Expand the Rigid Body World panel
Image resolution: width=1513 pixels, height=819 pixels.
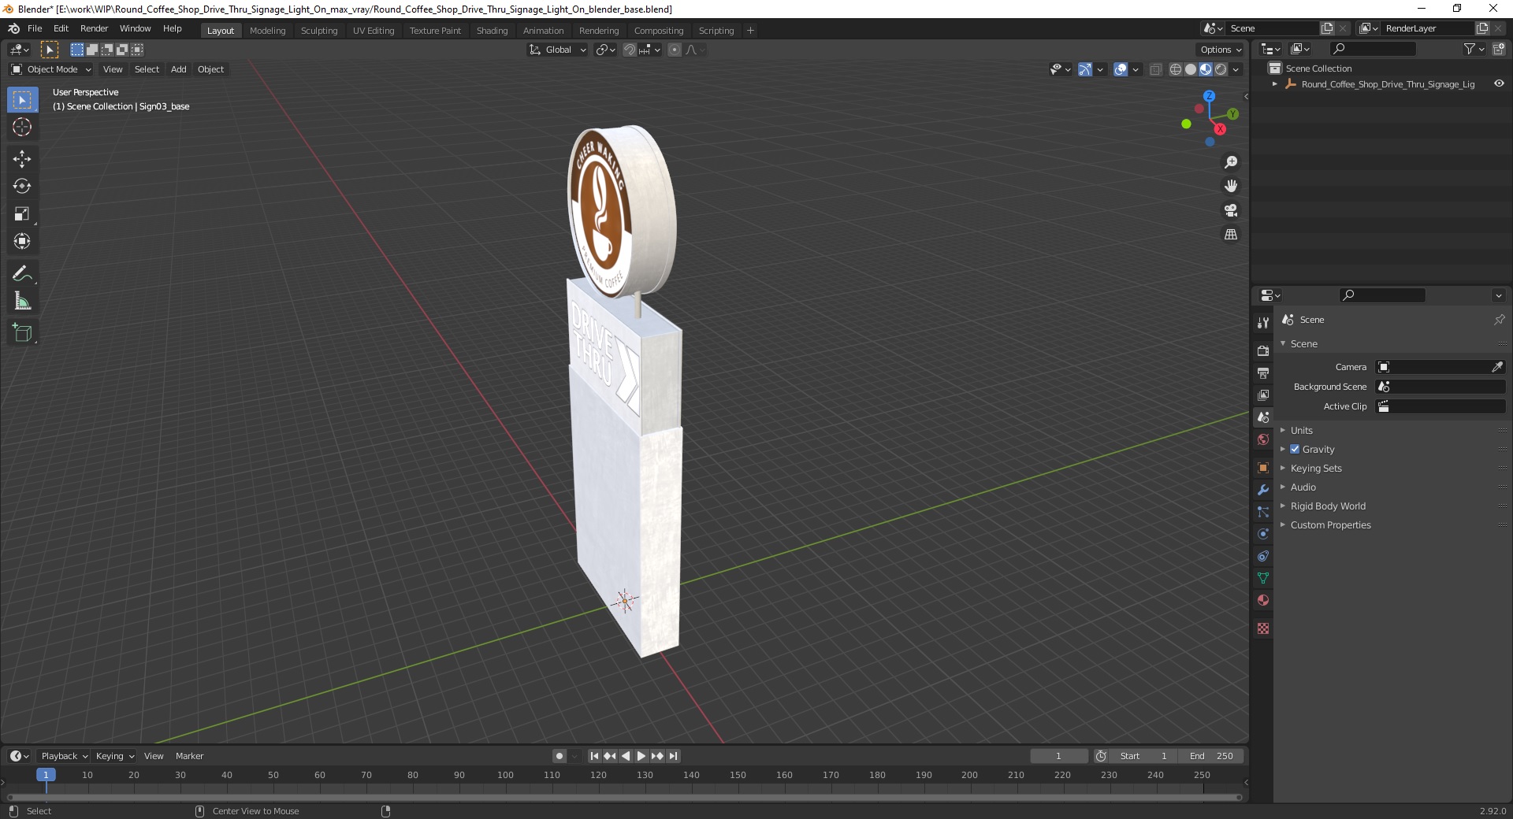pyautogui.click(x=1328, y=506)
